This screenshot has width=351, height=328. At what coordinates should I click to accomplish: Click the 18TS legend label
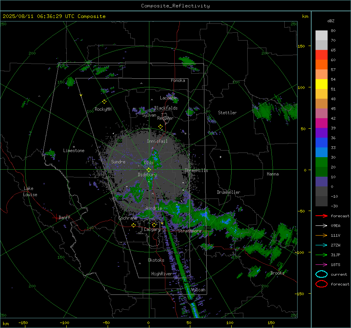(x=335, y=265)
